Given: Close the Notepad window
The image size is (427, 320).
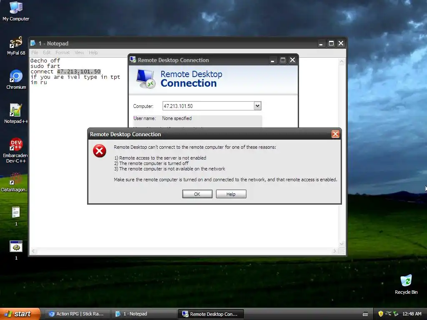Looking at the screenshot, I should [341, 43].
